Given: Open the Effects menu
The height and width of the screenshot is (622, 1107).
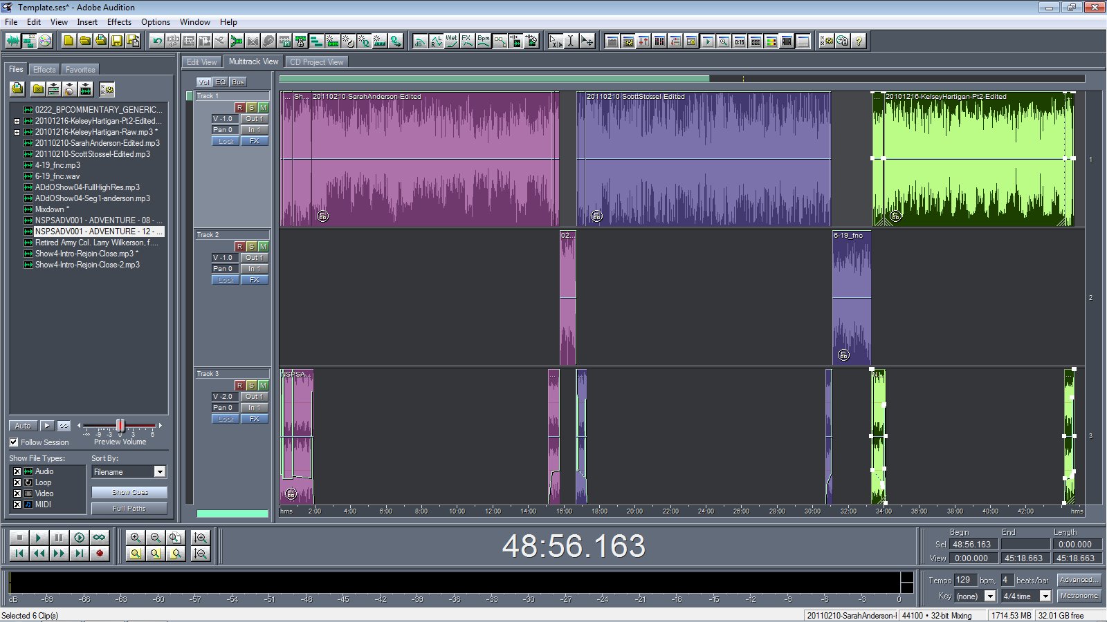Looking at the screenshot, I should pyautogui.click(x=119, y=22).
